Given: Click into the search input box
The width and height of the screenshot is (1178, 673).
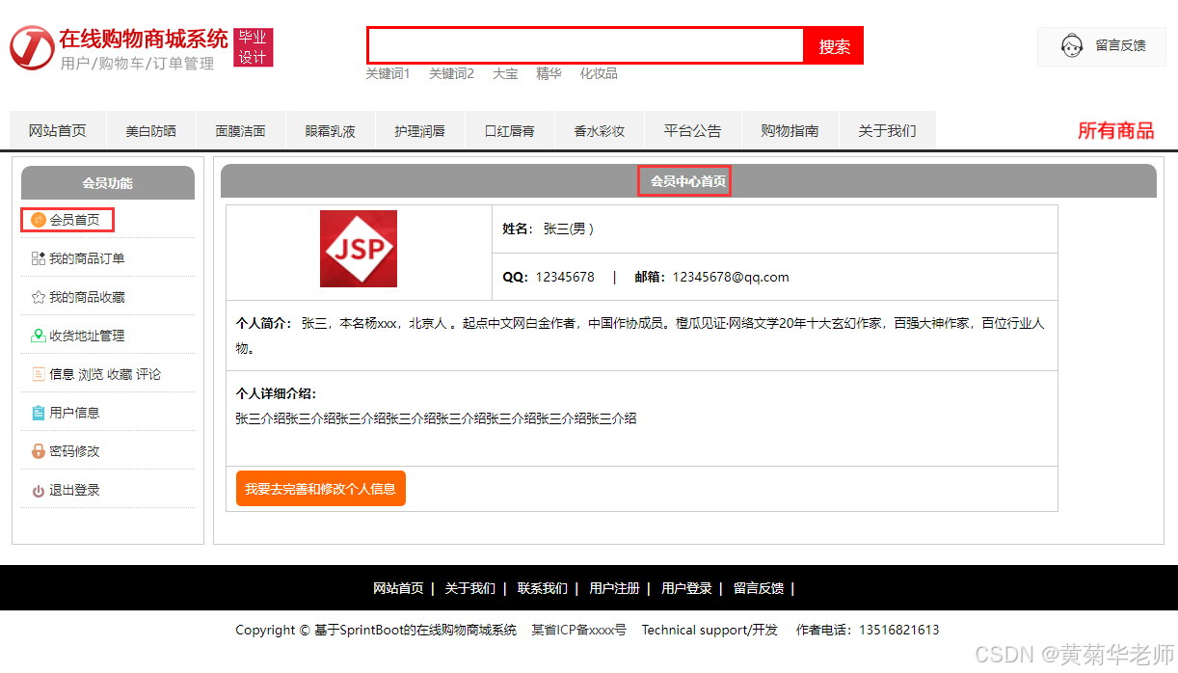Looking at the screenshot, I should tap(585, 45).
